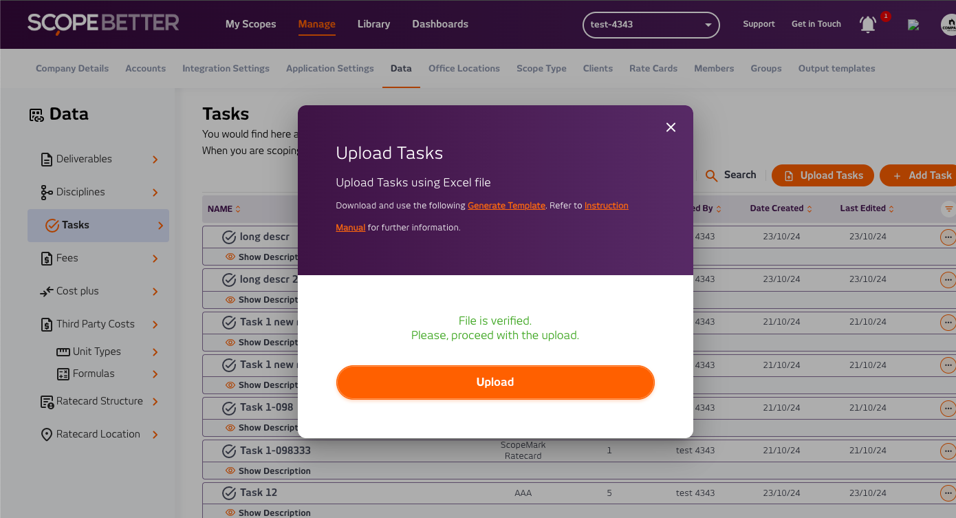The image size is (956, 518).
Task: Open the options menu for 'long descr' row
Action: click(948, 237)
